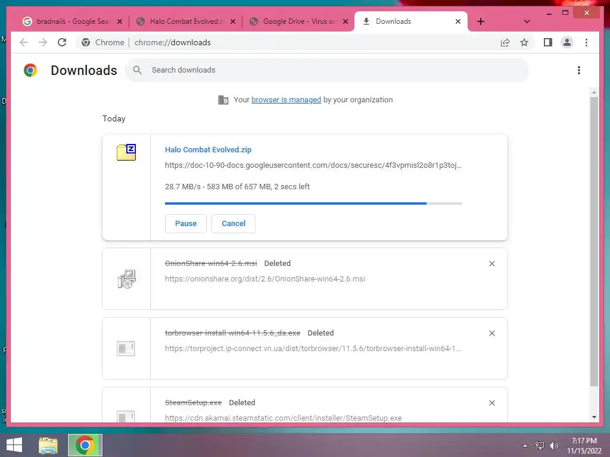Share this page via the address bar icon
610x457 pixels.
click(505, 42)
